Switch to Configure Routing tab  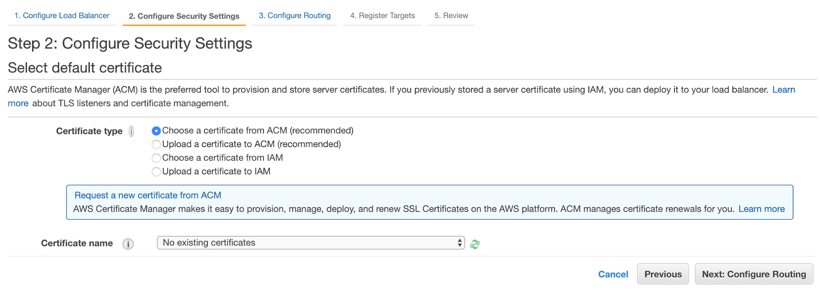pos(295,16)
